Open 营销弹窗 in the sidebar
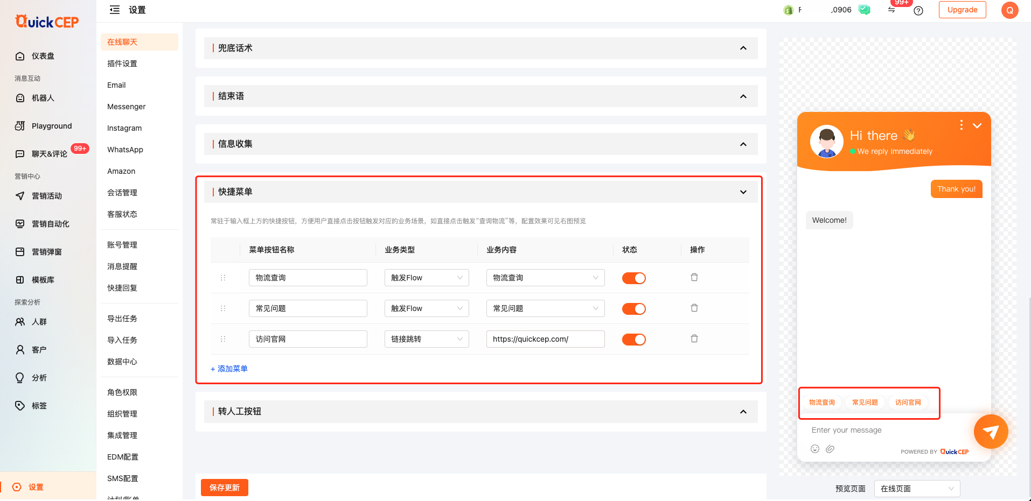Screen dimensions: 1031x501 click(48, 252)
